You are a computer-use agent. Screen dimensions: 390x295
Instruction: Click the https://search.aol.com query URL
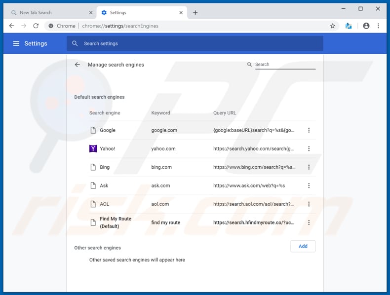[x=253, y=204]
